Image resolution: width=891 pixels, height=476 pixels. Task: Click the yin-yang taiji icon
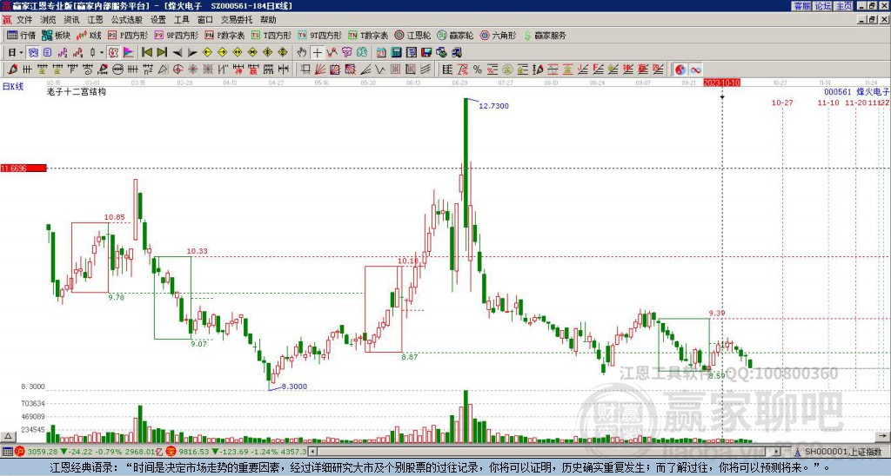tap(680, 69)
